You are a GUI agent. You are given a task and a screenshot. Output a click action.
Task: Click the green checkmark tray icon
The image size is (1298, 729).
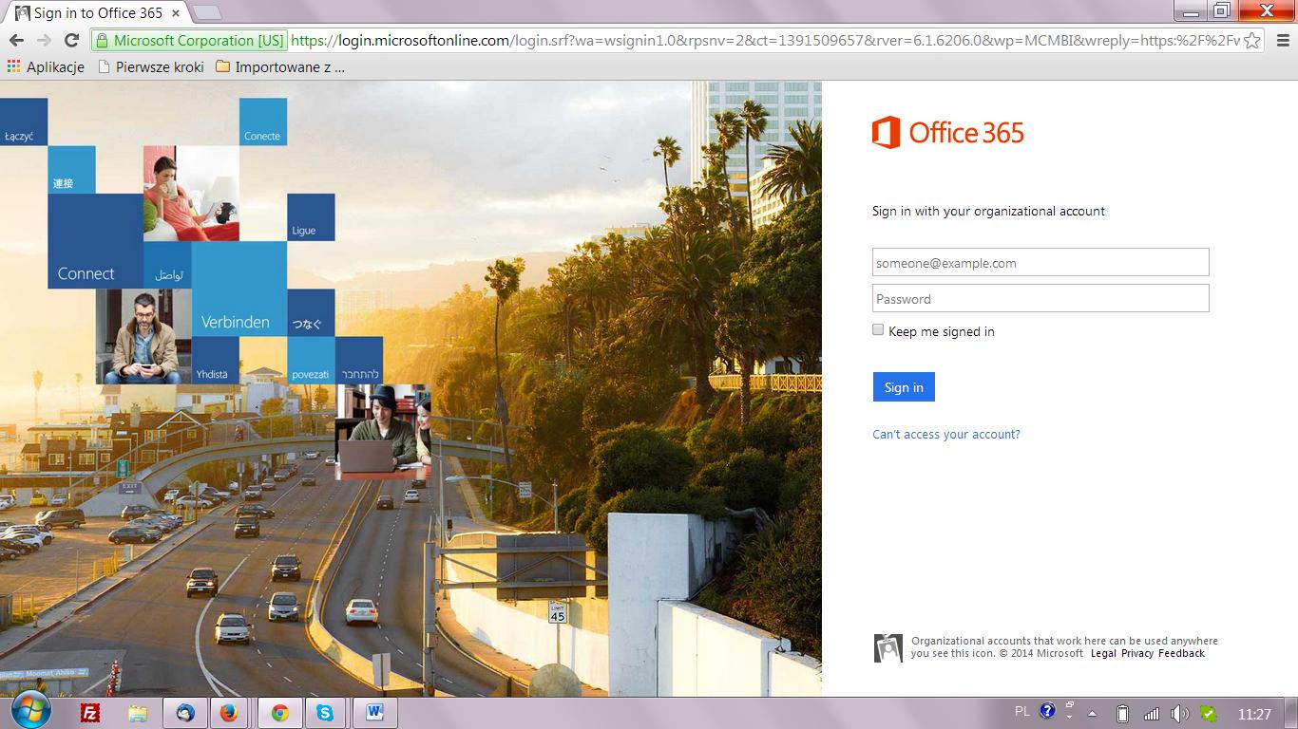point(1209,714)
